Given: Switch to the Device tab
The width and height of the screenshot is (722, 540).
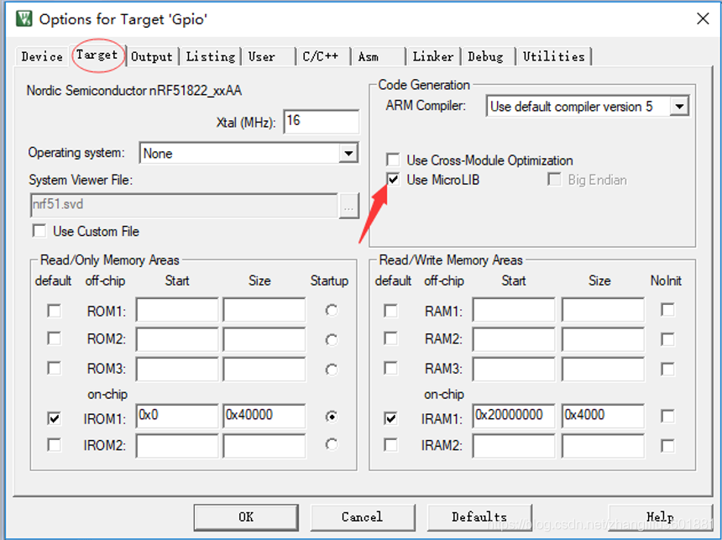Looking at the screenshot, I should coord(42,56).
